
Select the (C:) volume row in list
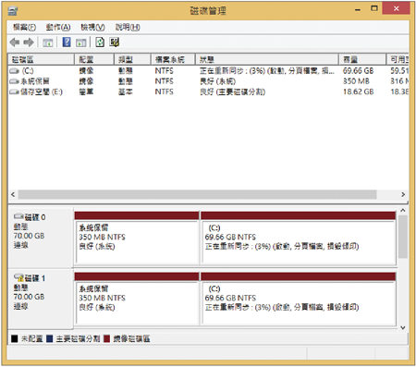point(209,71)
